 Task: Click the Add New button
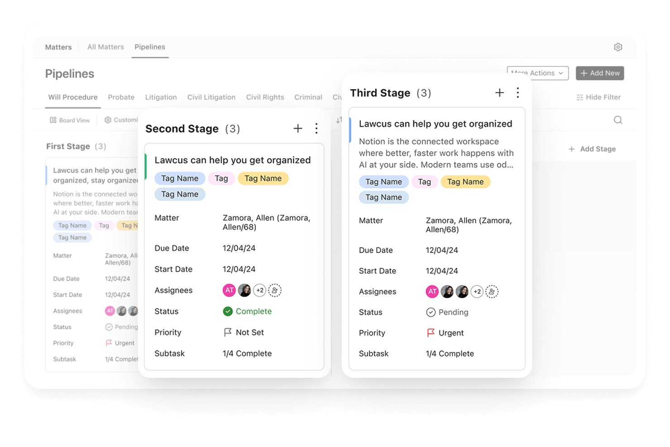click(600, 73)
